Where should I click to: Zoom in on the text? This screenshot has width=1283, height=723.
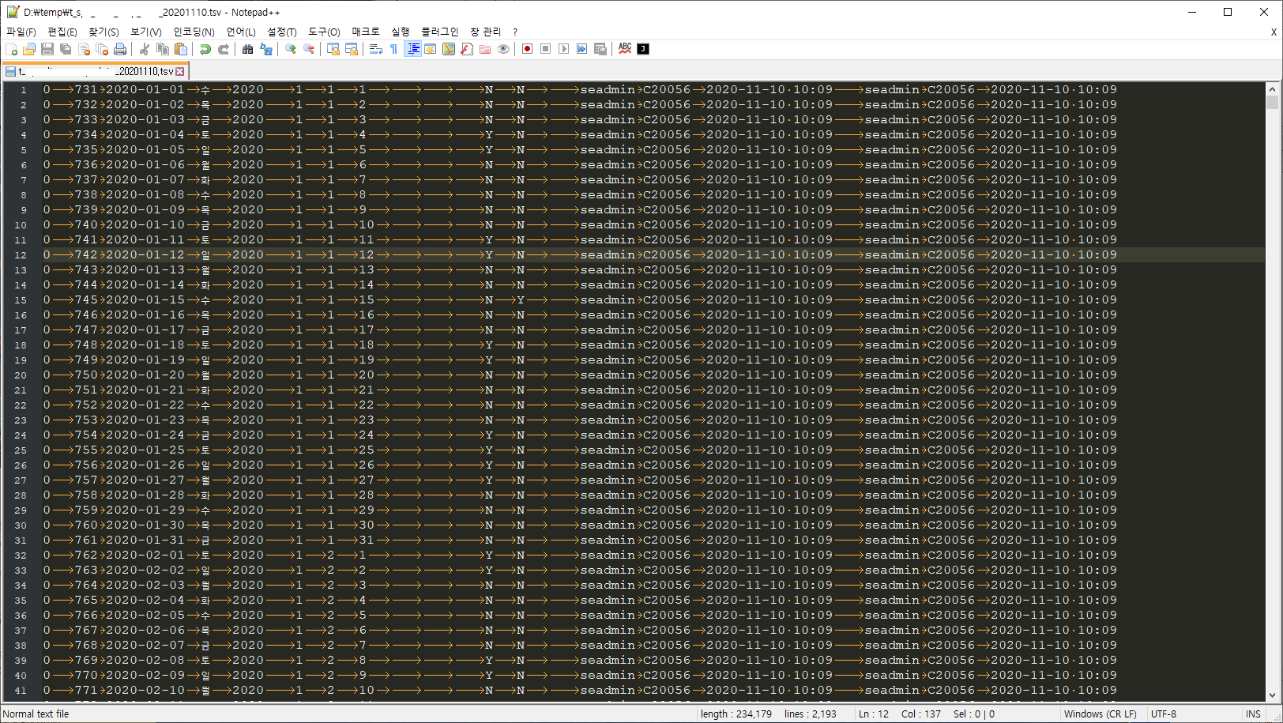(x=291, y=49)
